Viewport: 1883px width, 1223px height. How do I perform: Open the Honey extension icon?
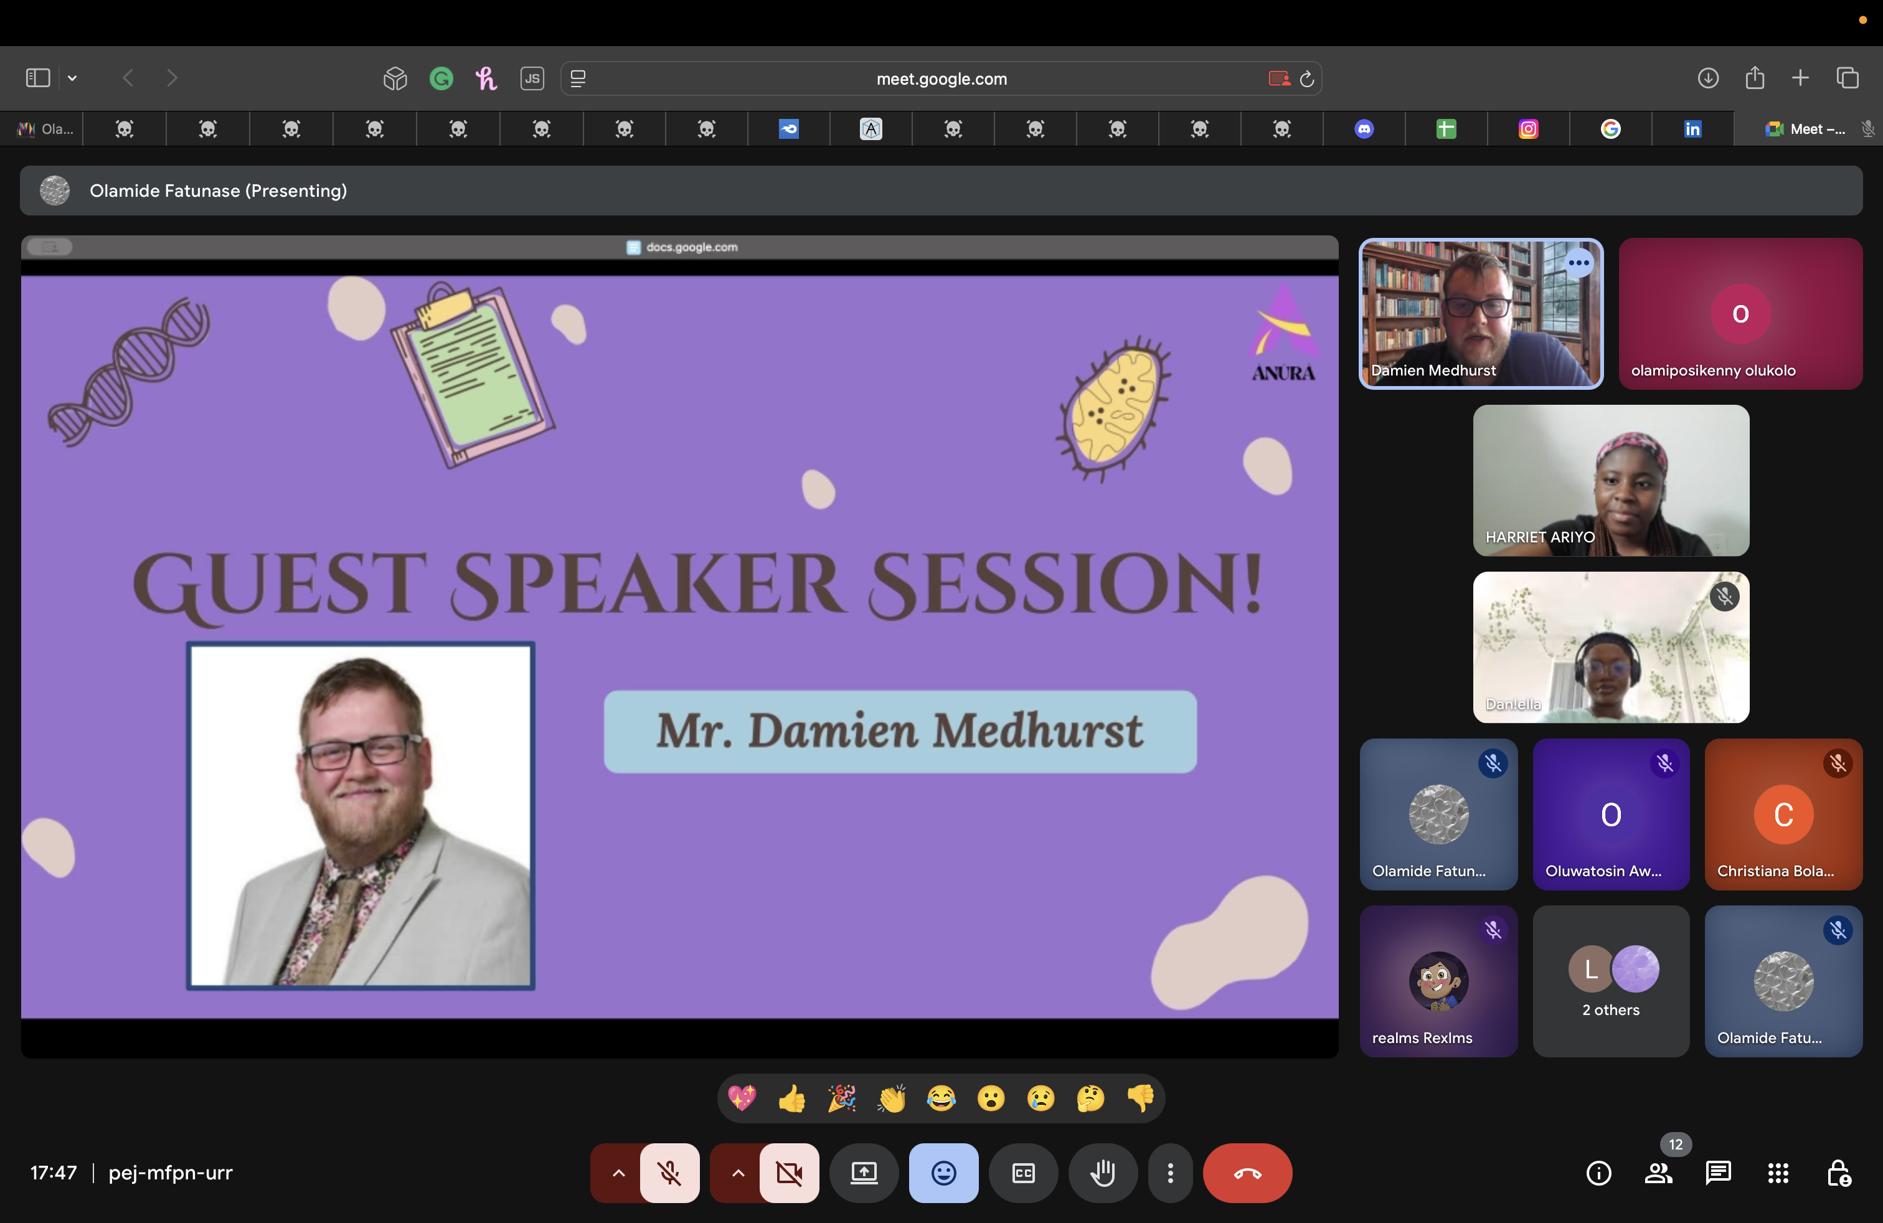pyautogui.click(x=486, y=78)
